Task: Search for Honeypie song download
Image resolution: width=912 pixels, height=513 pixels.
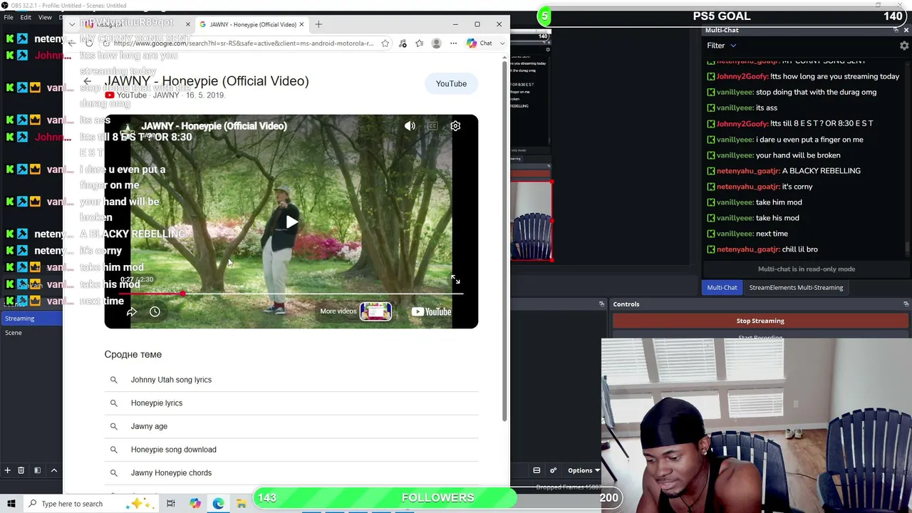Action: 291,450
